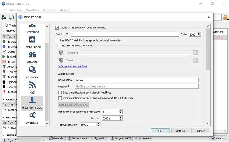Click the Applica button
The height and width of the screenshot is (142, 229).
(201, 131)
